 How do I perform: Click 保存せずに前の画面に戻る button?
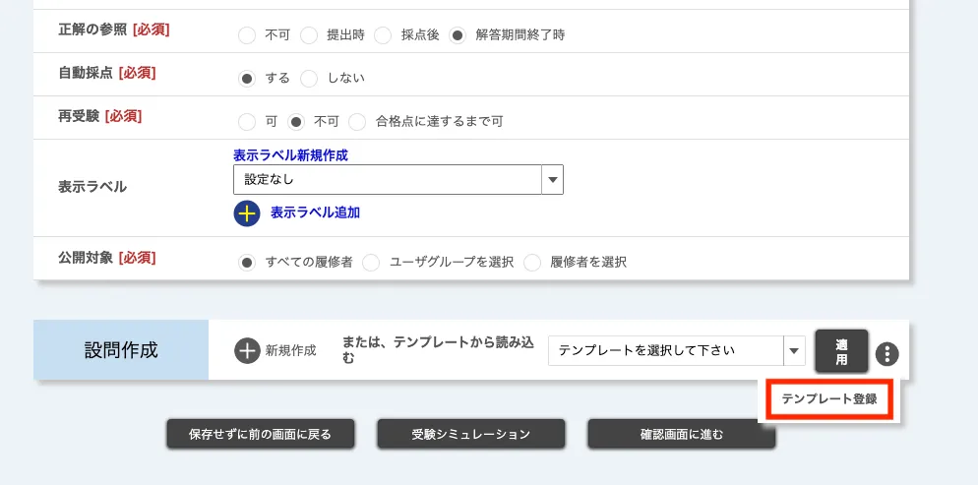coord(260,434)
